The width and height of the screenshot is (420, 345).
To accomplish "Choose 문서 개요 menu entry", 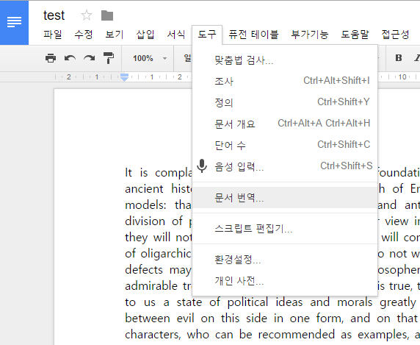I will [x=285, y=124].
